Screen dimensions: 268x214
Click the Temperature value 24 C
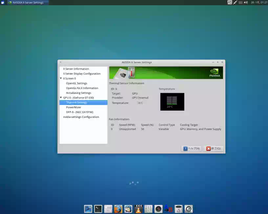[x=140, y=103]
